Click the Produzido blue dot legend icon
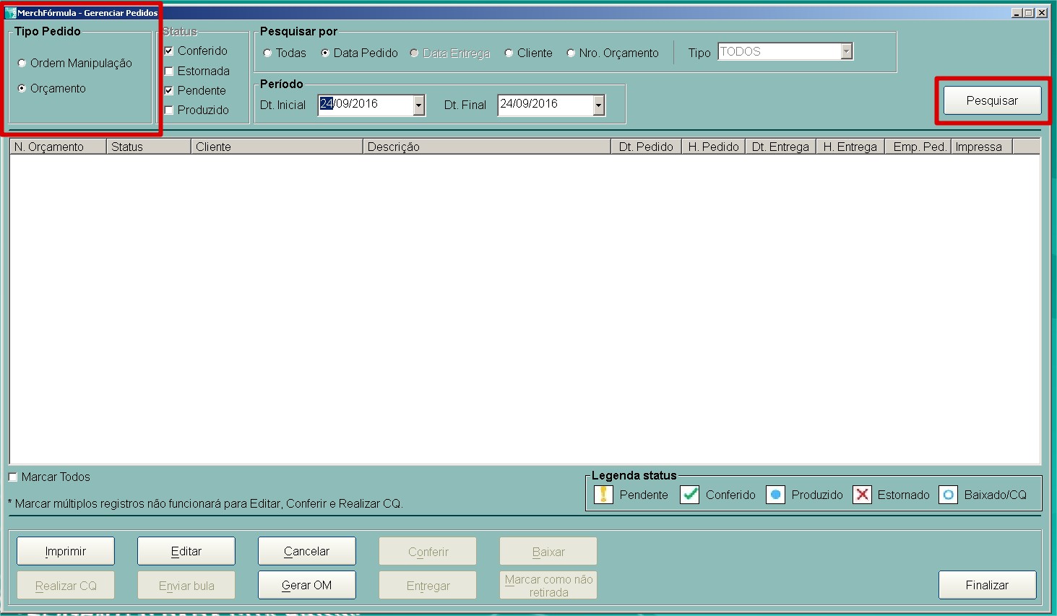 pos(775,495)
